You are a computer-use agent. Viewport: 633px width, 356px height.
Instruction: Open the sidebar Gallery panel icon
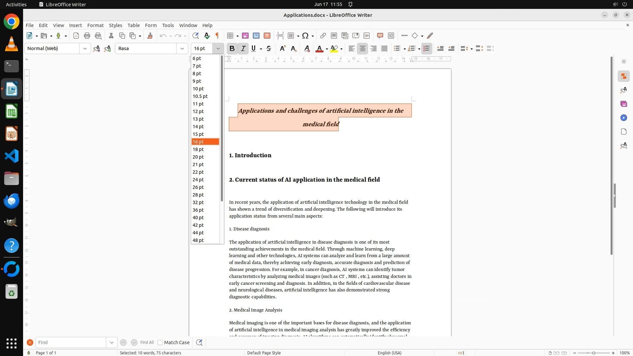click(623, 104)
